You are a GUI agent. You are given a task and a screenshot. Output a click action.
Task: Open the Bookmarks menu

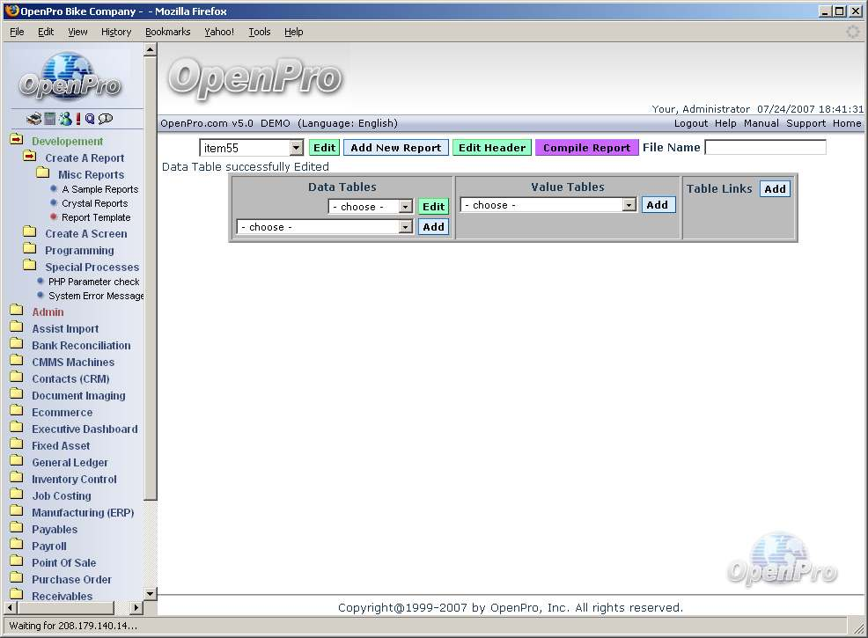pos(167,32)
